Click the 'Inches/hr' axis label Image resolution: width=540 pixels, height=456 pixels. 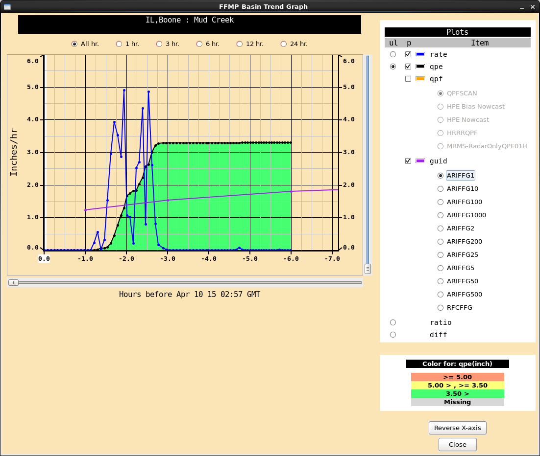tap(13, 152)
